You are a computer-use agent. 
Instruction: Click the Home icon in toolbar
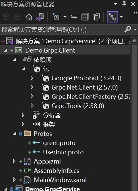point(29,17)
